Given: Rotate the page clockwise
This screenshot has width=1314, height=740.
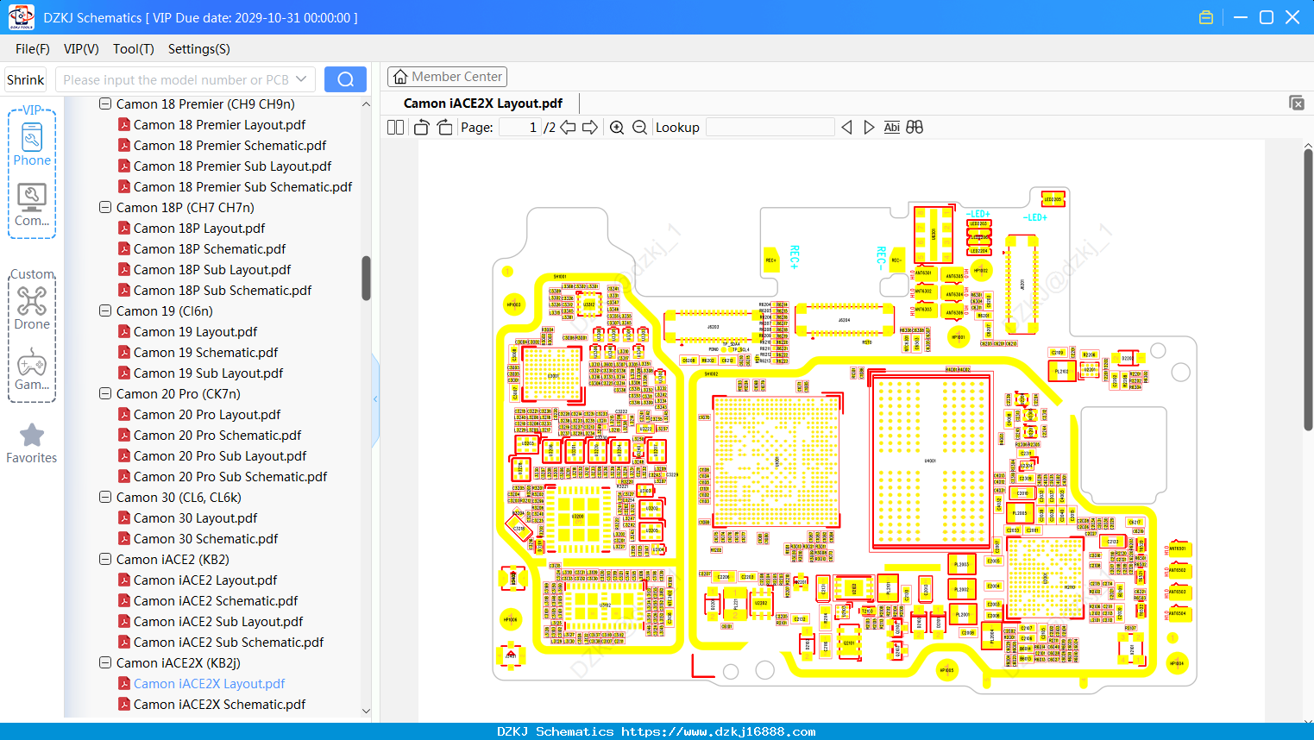Looking at the screenshot, I should pos(444,128).
